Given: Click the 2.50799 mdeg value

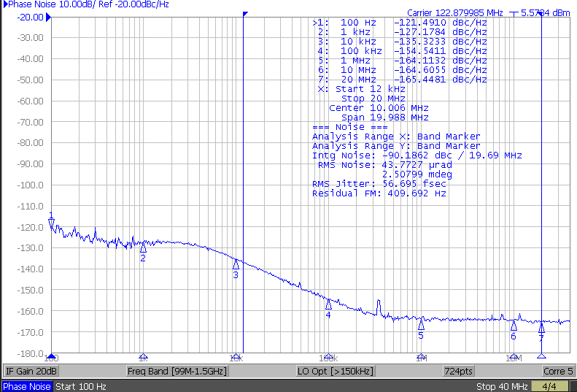Looking at the screenshot, I should (x=417, y=174).
